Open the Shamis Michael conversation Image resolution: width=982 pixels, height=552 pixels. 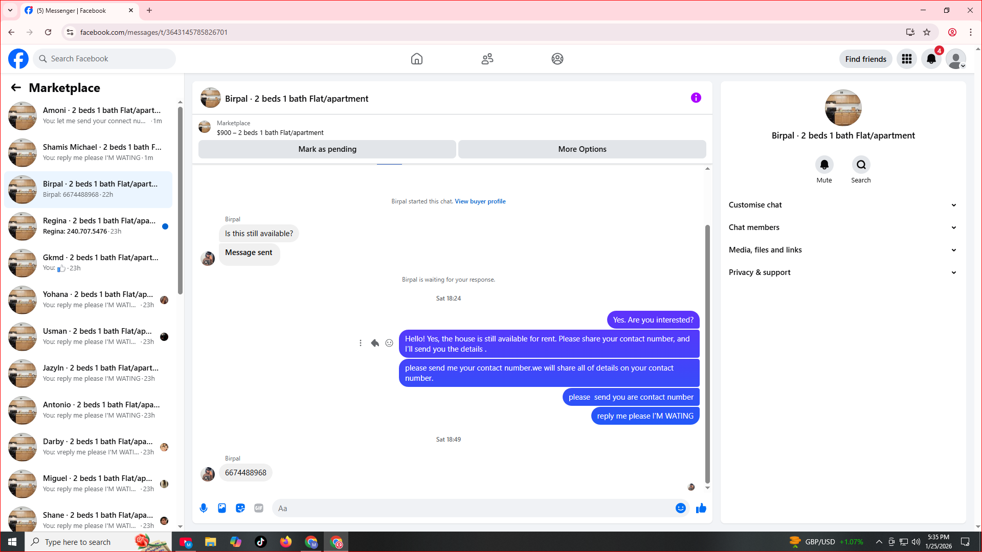[88, 153]
